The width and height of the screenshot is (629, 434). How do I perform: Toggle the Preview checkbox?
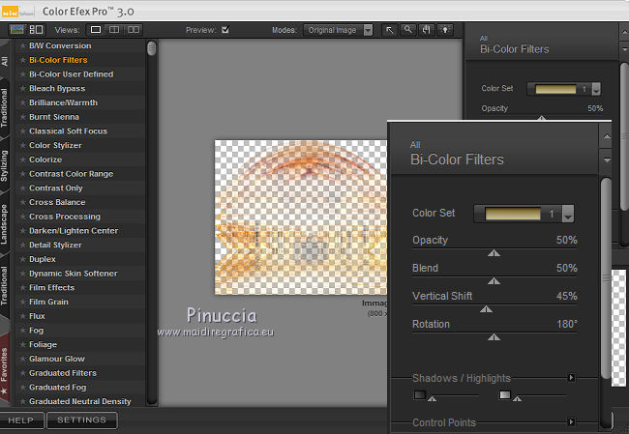225,30
